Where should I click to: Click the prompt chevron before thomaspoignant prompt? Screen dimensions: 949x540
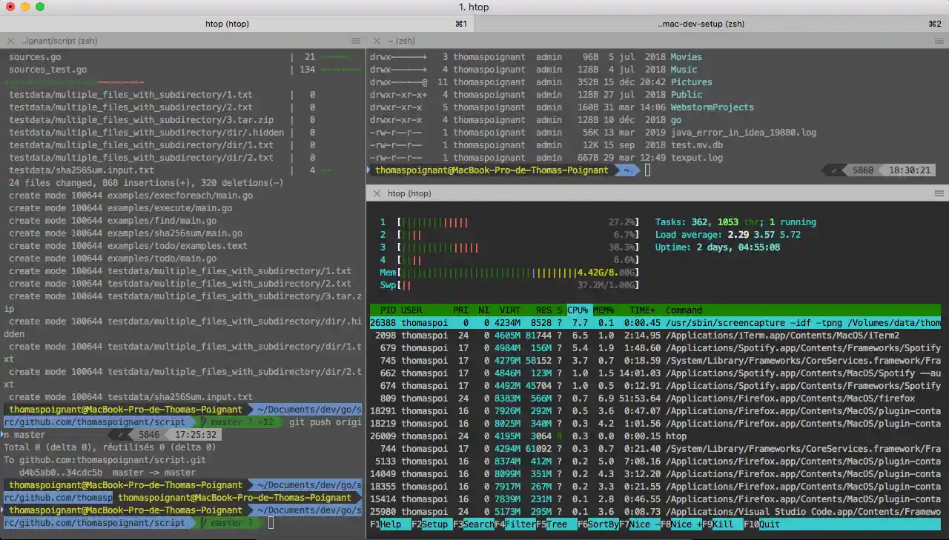tap(368, 170)
